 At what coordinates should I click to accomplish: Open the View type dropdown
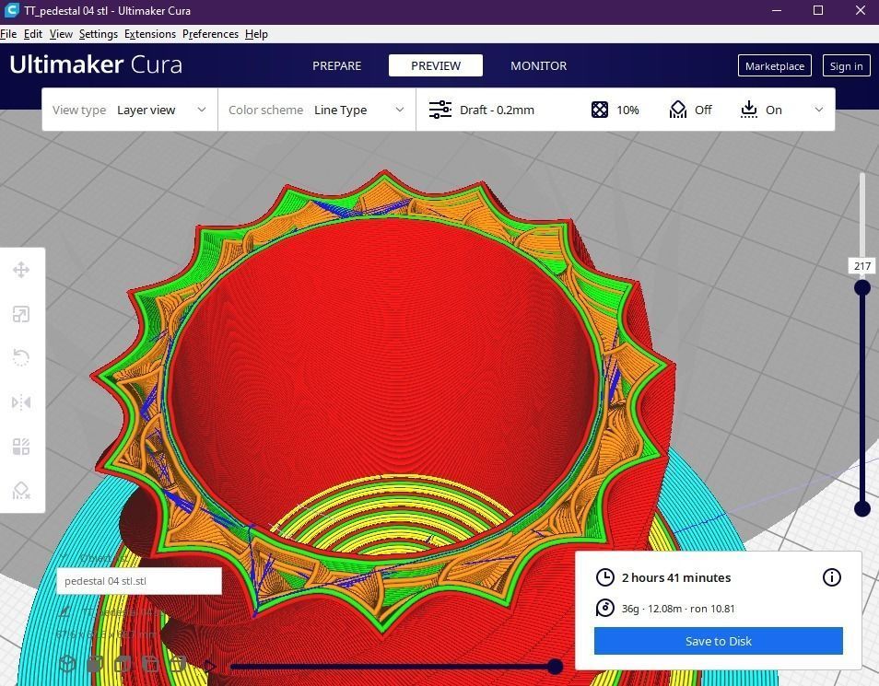click(x=130, y=110)
